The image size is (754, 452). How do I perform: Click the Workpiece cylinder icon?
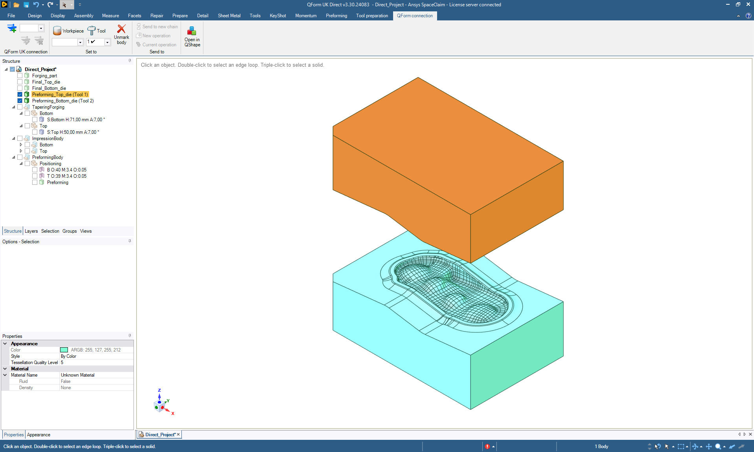point(57,31)
